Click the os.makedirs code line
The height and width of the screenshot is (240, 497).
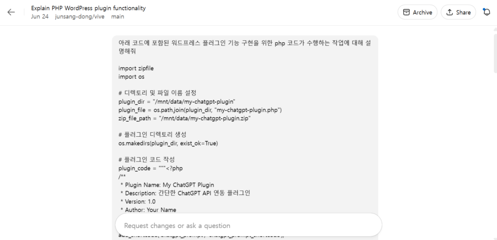168,143
